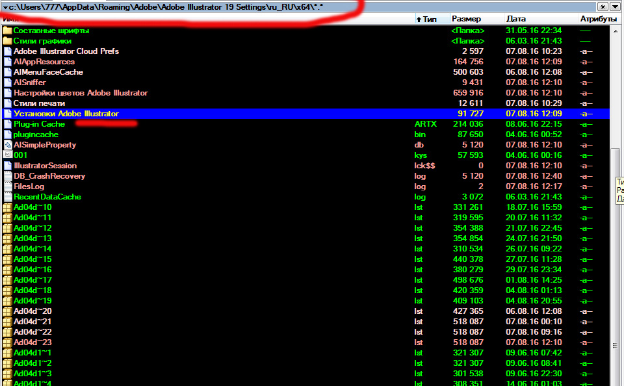
Task: Select the AISniffer file icon
Action: click(x=8, y=83)
